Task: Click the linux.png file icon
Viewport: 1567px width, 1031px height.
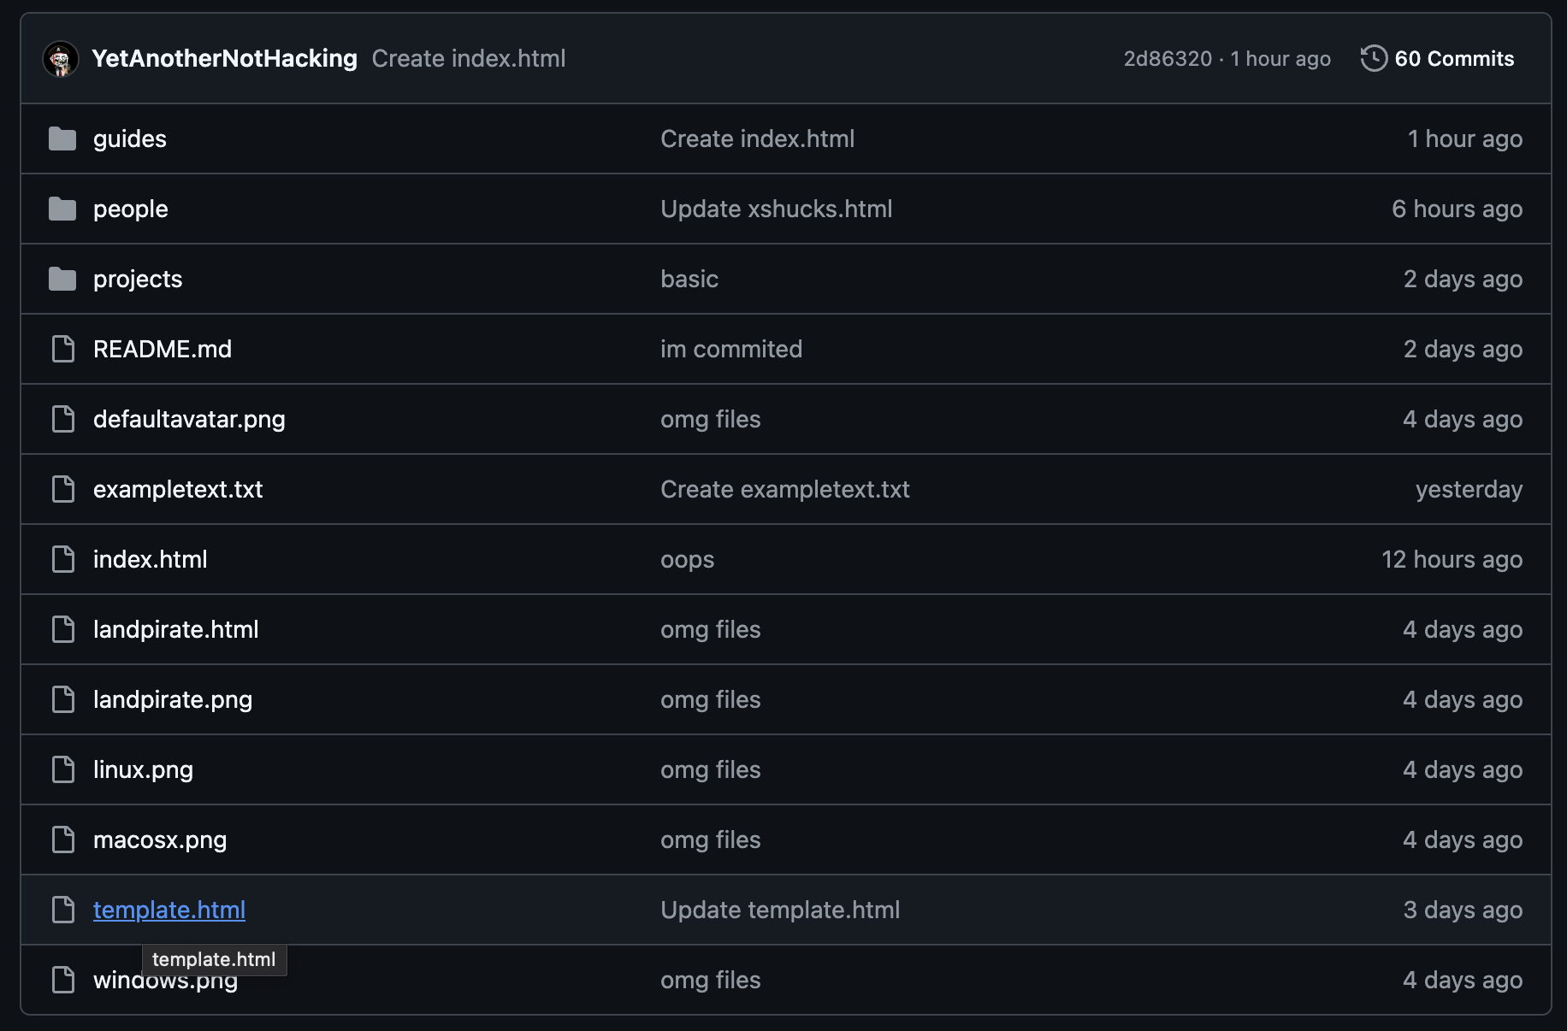Action: (x=63, y=769)
